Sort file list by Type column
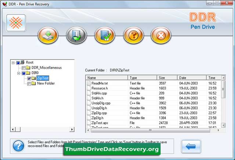235x160 pixels. [x=142, y=77]
